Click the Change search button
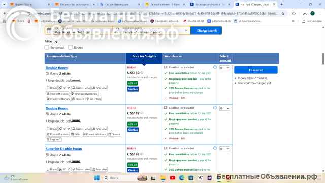The width and height of the screenshot is (325, 183). click(206, 30)
